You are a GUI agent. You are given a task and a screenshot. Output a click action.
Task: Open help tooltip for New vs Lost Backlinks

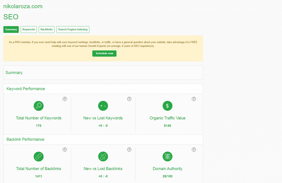[129, 149]
